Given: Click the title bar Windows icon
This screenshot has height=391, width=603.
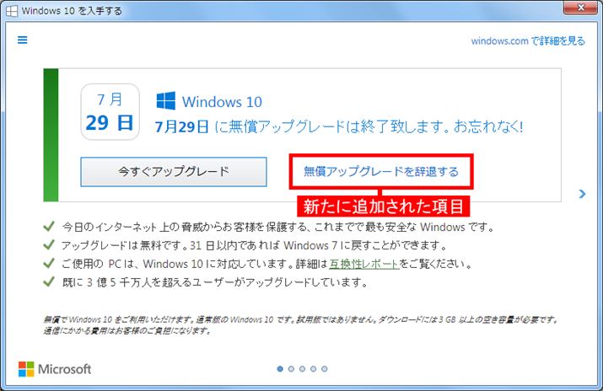Looking at the screenshot, I should pyautogui.click(x=12, y=11).
